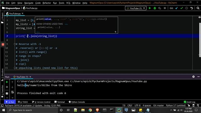Restore layout icon in the Run panel sidebar
Screen dimensions: 201x113
(7, 94)
